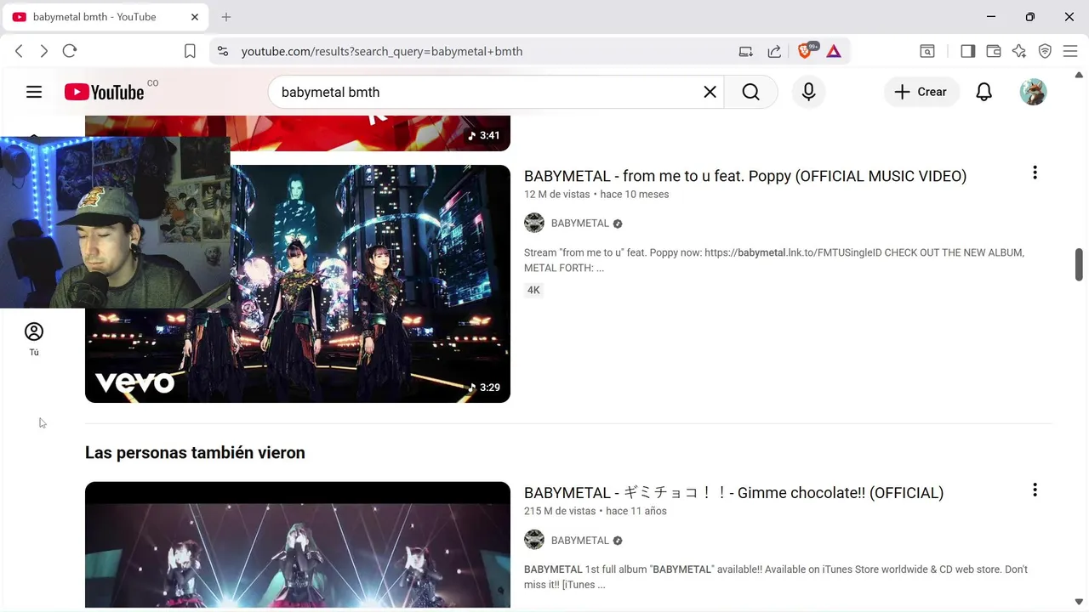Open the YouTube guide hamburger menu
The height and width of the screenshot is (612, 1089).
pyautogui.click(x=34, y=92)
